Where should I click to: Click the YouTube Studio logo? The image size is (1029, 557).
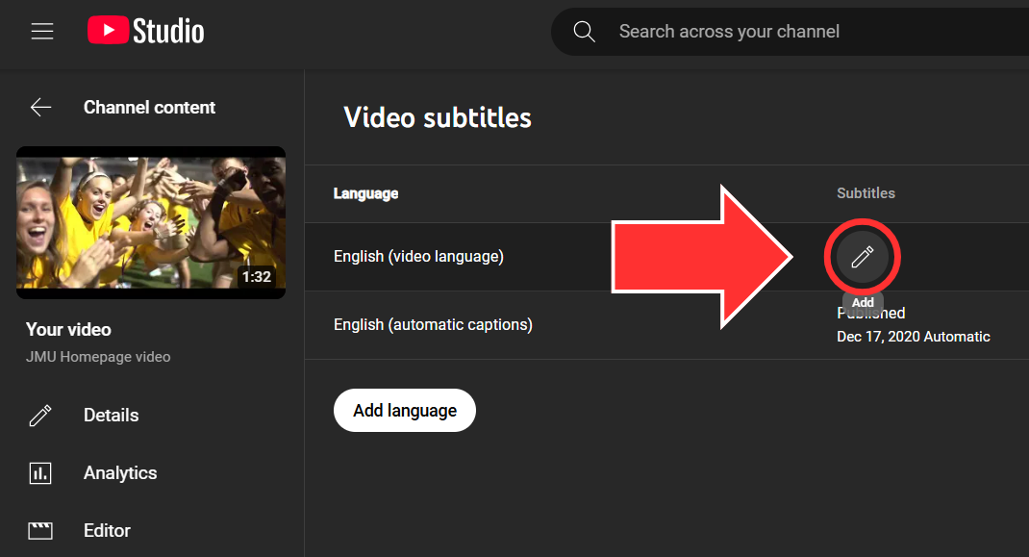pos(146,31)
